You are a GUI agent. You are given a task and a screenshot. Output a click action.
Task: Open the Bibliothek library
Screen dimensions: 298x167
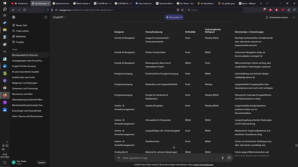[19, 36]
